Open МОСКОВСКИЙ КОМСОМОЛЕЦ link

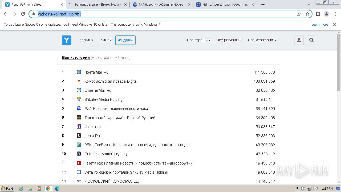click(112, 181)
